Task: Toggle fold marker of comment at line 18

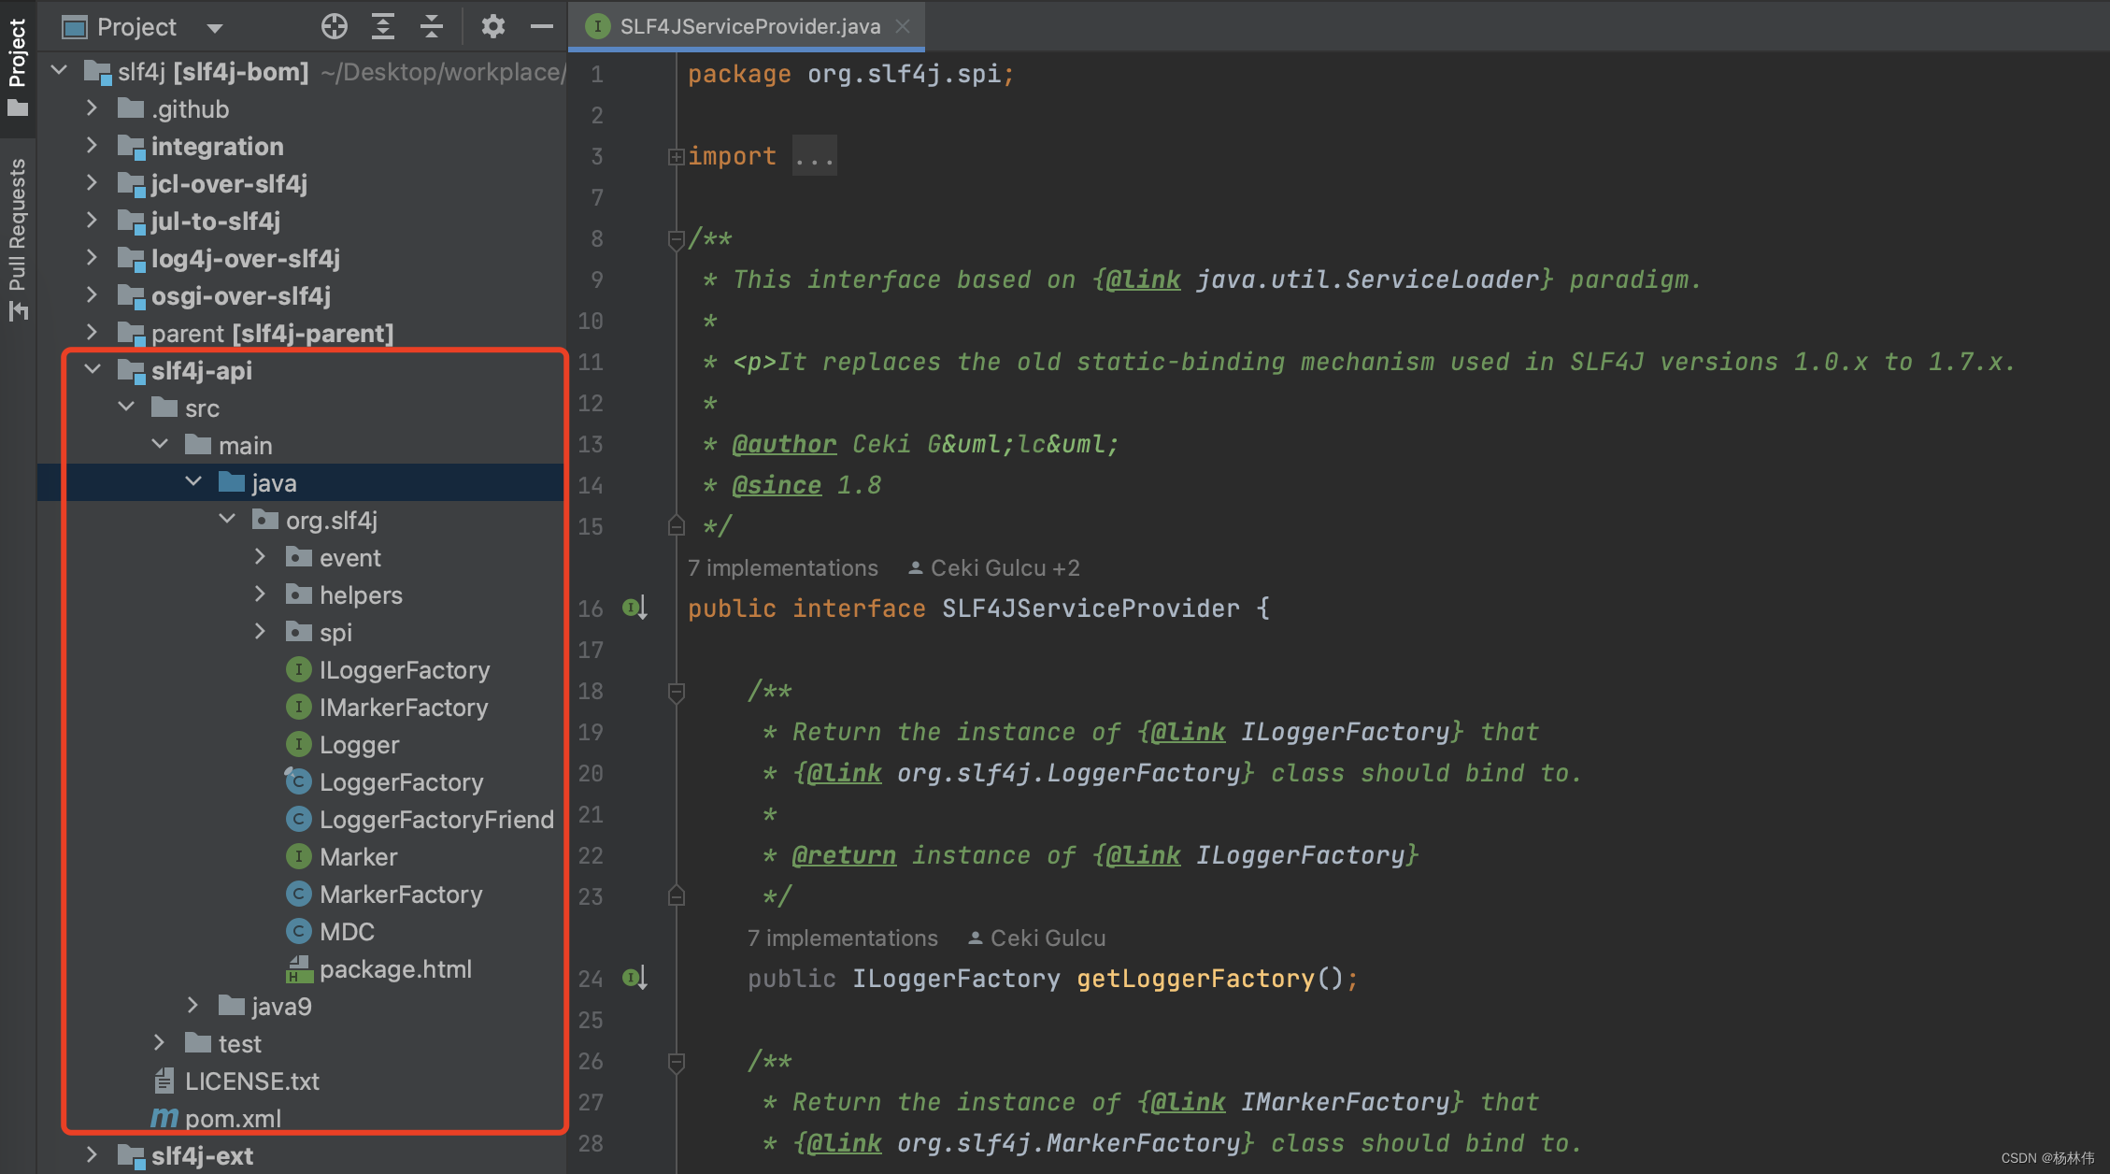Action: click(677, 692)
